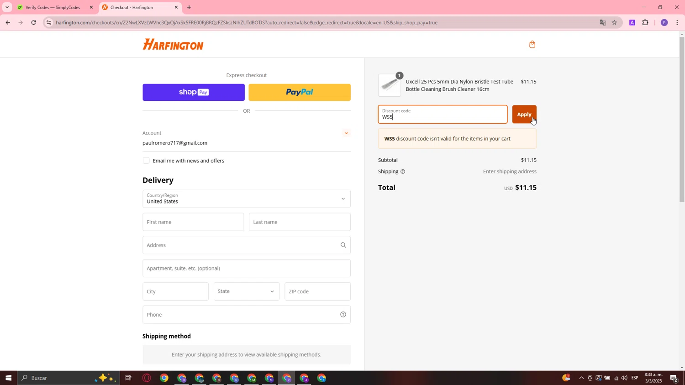Open the Chrome three-dot menu
This screenshot has height=385, width=685.
[677, 22]
